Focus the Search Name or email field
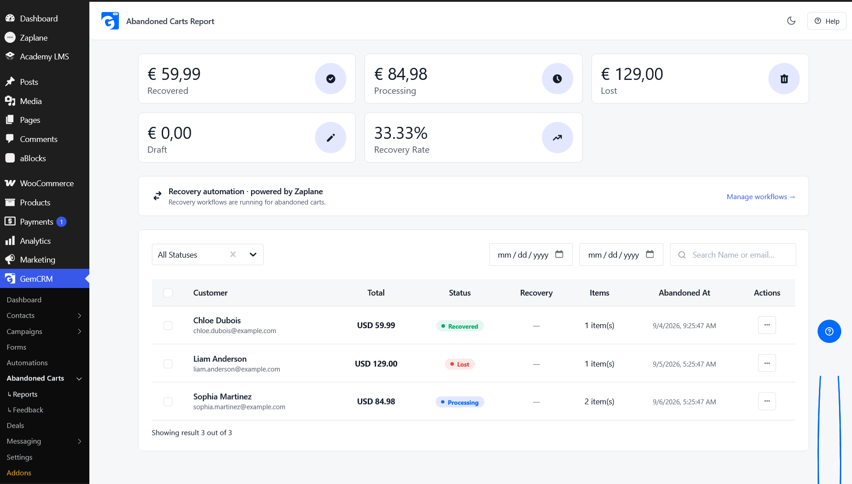852x484 pixels. pos(733,255)
